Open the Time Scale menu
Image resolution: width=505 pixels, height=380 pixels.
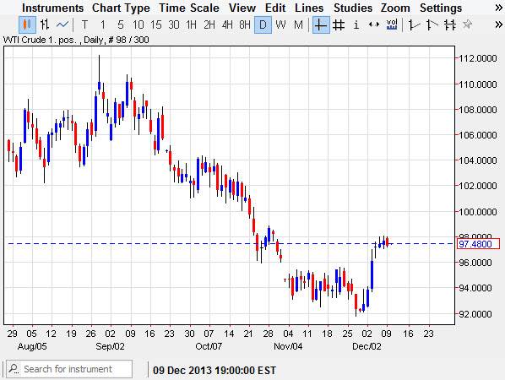click(x=189, y=8)
